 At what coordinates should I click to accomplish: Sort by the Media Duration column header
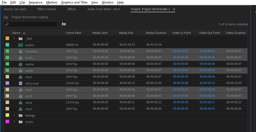click(156, 33)
